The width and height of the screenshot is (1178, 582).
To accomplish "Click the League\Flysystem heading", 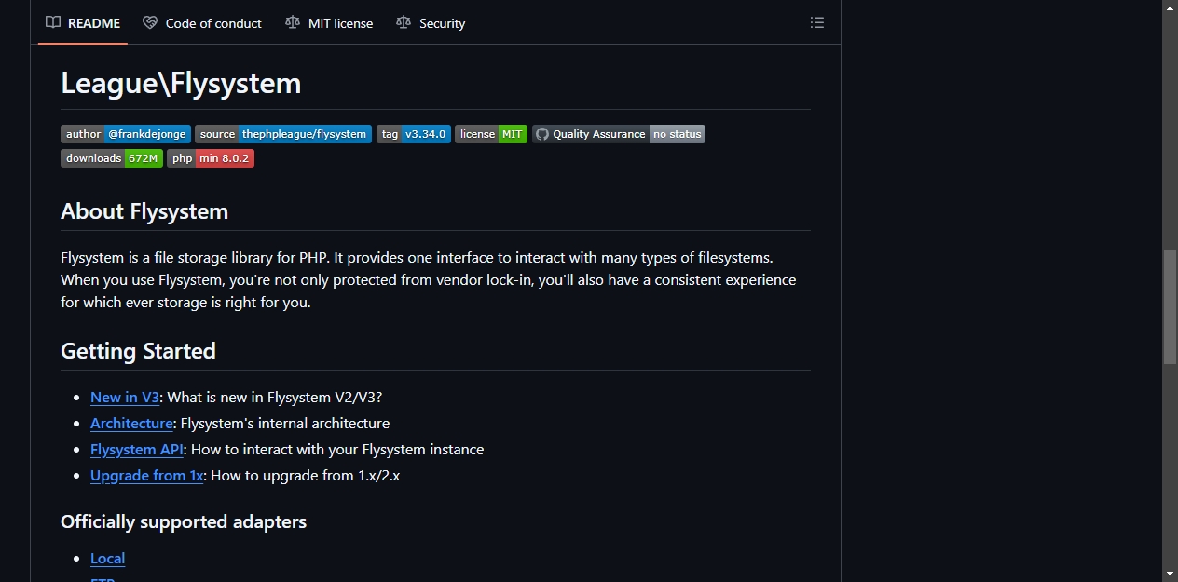I will (181, 83).
